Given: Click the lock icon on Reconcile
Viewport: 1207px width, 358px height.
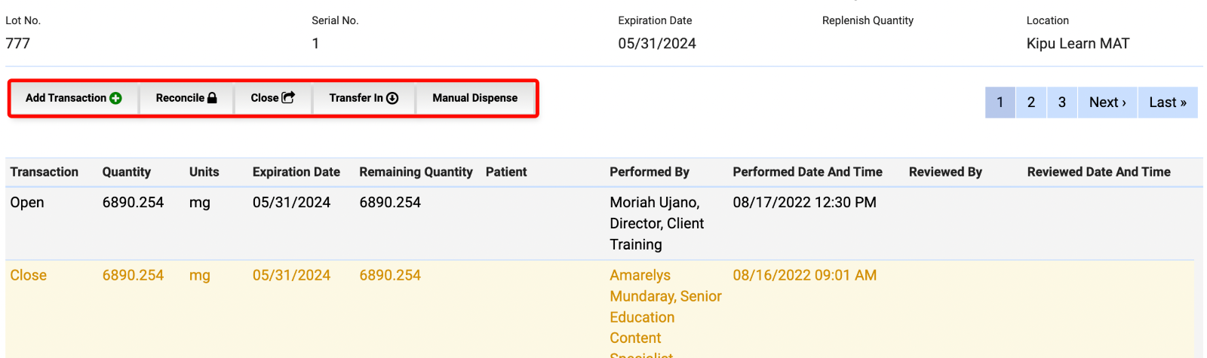Looking at the screenshot, I should click(212, 98).
